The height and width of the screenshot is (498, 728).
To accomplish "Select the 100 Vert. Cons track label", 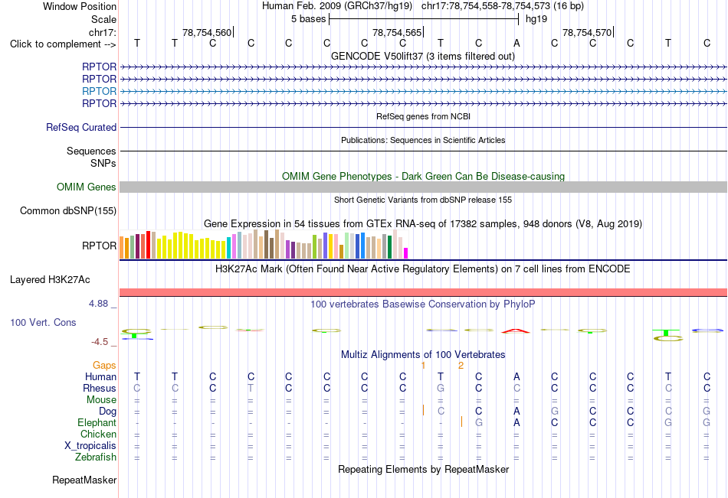I will pyautogui.click(x=43, y=322).
